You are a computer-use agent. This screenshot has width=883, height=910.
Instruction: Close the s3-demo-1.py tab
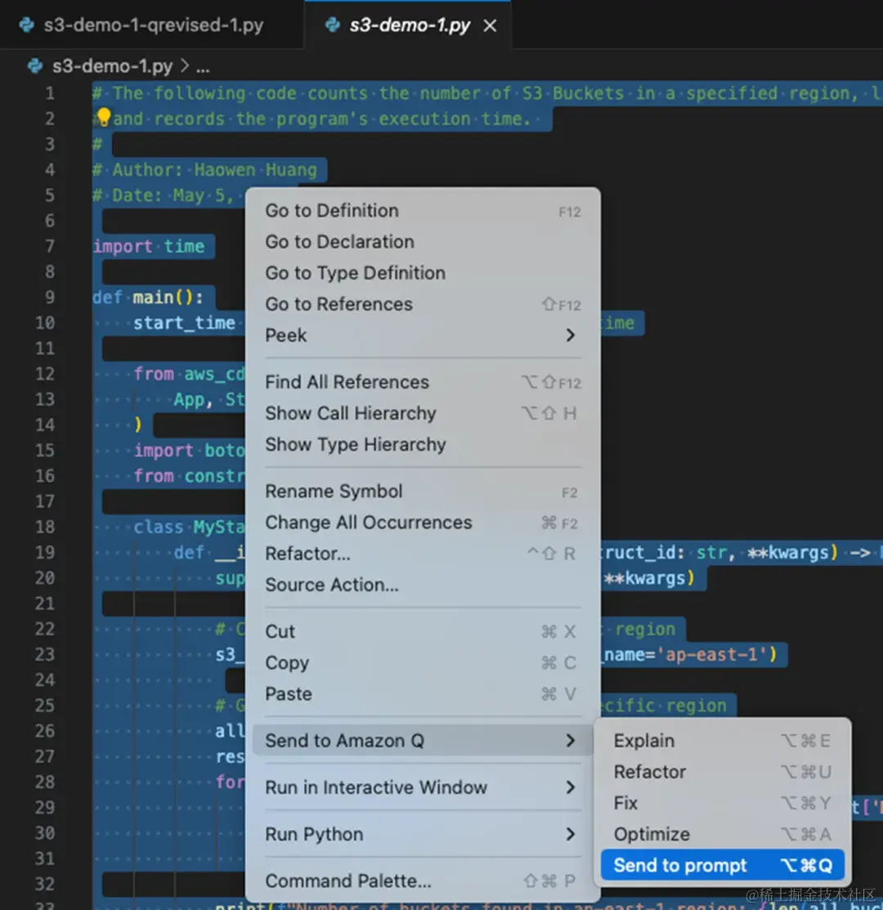[491, 25]
